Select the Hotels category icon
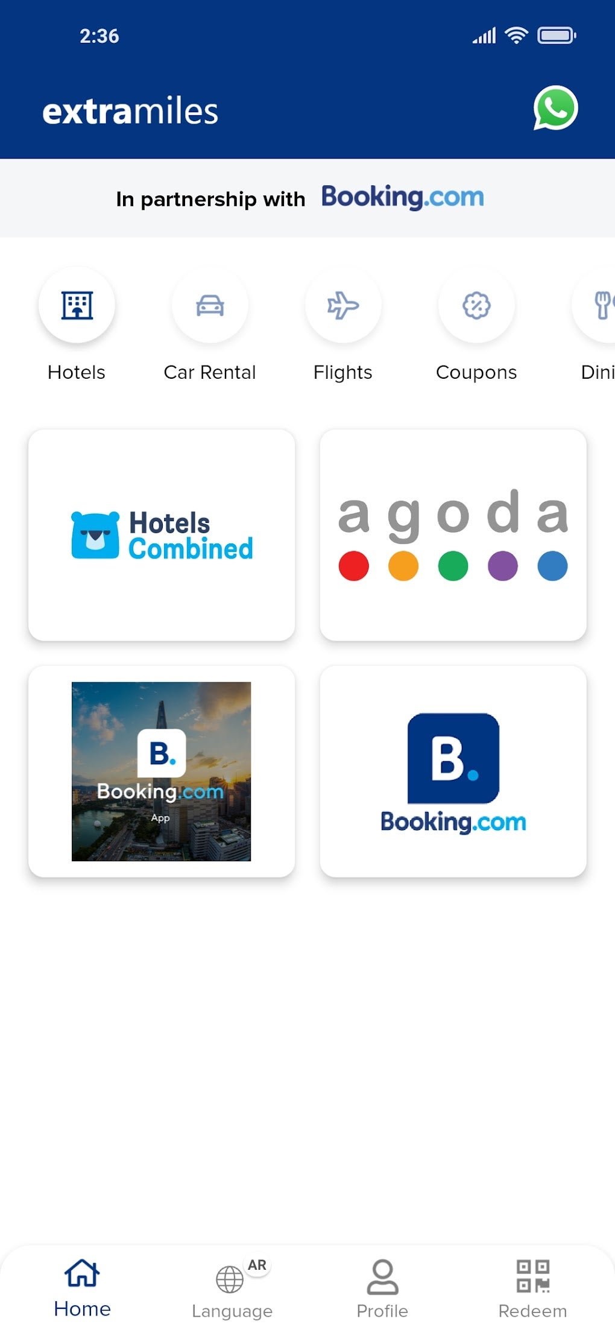Screen dimensions: 615x1333 tap(77, 305)
